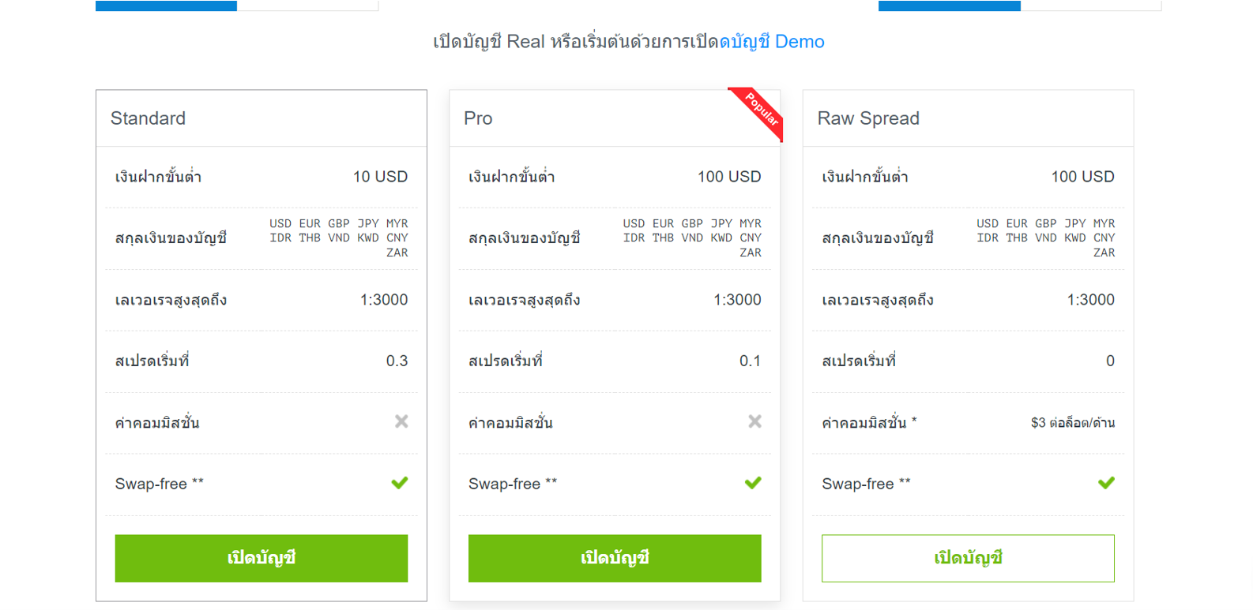Viewport: 1253px width, 610px height.
Task: Click the Pro Swap-free green checkmark
Action: pos(753,483)
